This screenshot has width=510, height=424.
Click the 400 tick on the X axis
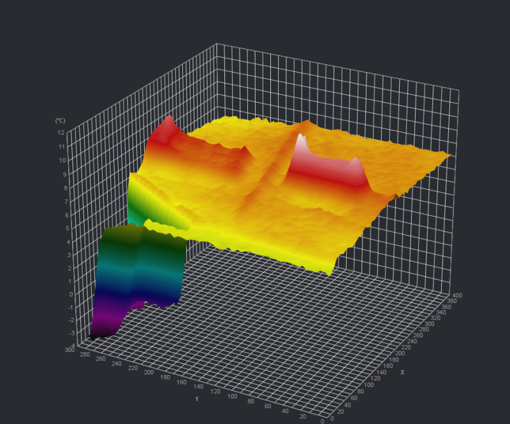[x=458, y=294]
